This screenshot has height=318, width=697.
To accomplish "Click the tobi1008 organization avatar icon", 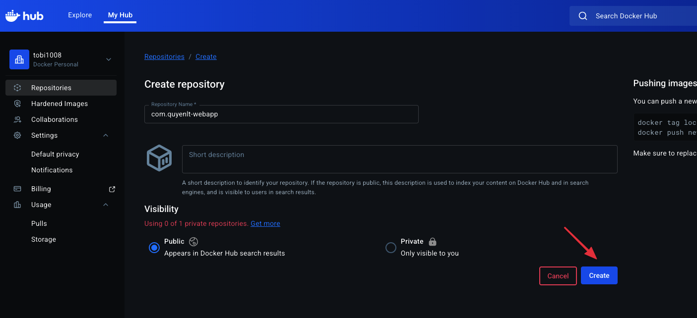I will 19,59.
